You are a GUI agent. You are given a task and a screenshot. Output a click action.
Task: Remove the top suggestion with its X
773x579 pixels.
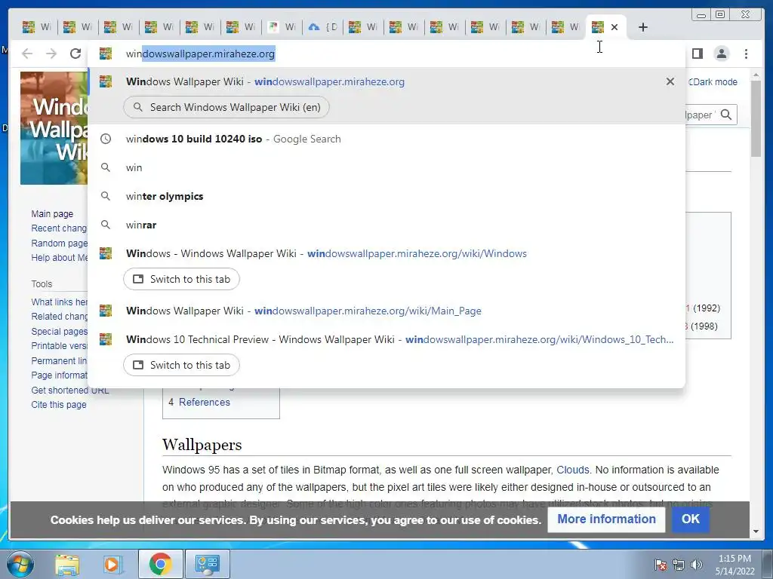(670, 81)
